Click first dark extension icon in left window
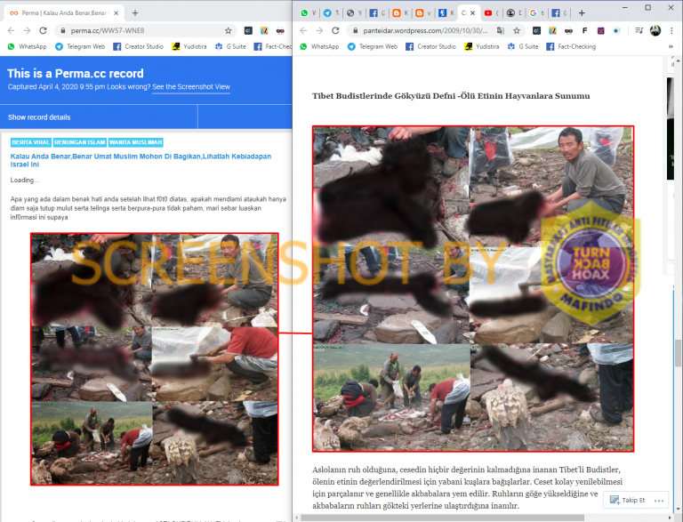The image size is (683, 522). click(x=248, y=30)
